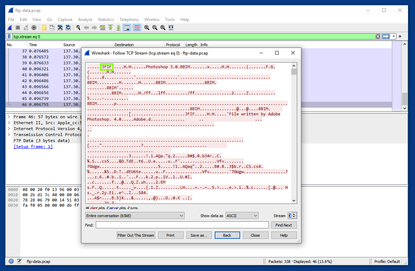Image resolution: width=415 pixels, height=271 pixels.
Task: Open the File menu
Action: (11, 20)
